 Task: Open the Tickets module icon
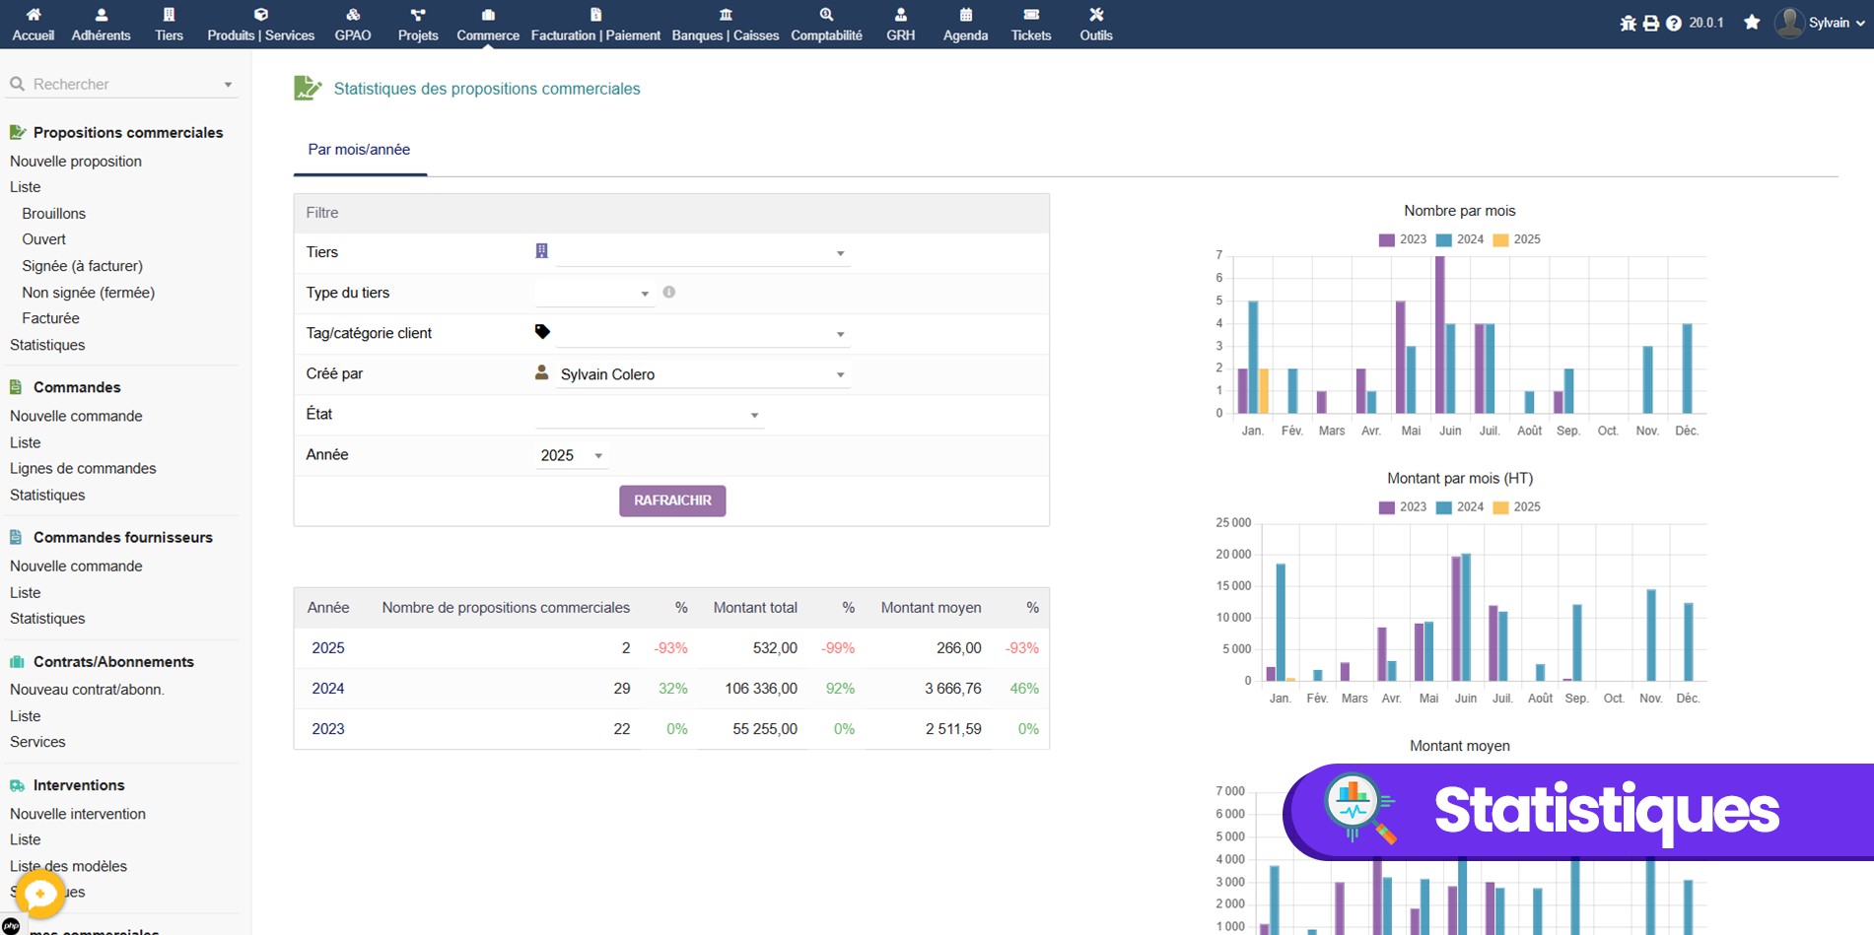[1031, 15]
